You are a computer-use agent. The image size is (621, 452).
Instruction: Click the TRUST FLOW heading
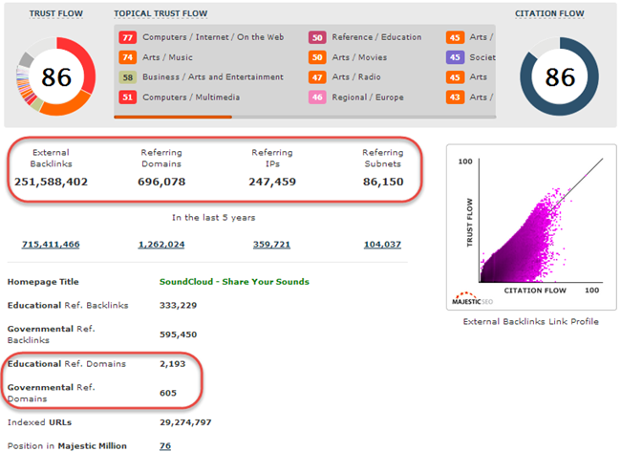pos(55,13)
